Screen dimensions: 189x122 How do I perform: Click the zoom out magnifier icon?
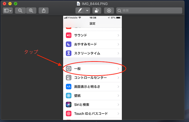[x=20, y=10]
